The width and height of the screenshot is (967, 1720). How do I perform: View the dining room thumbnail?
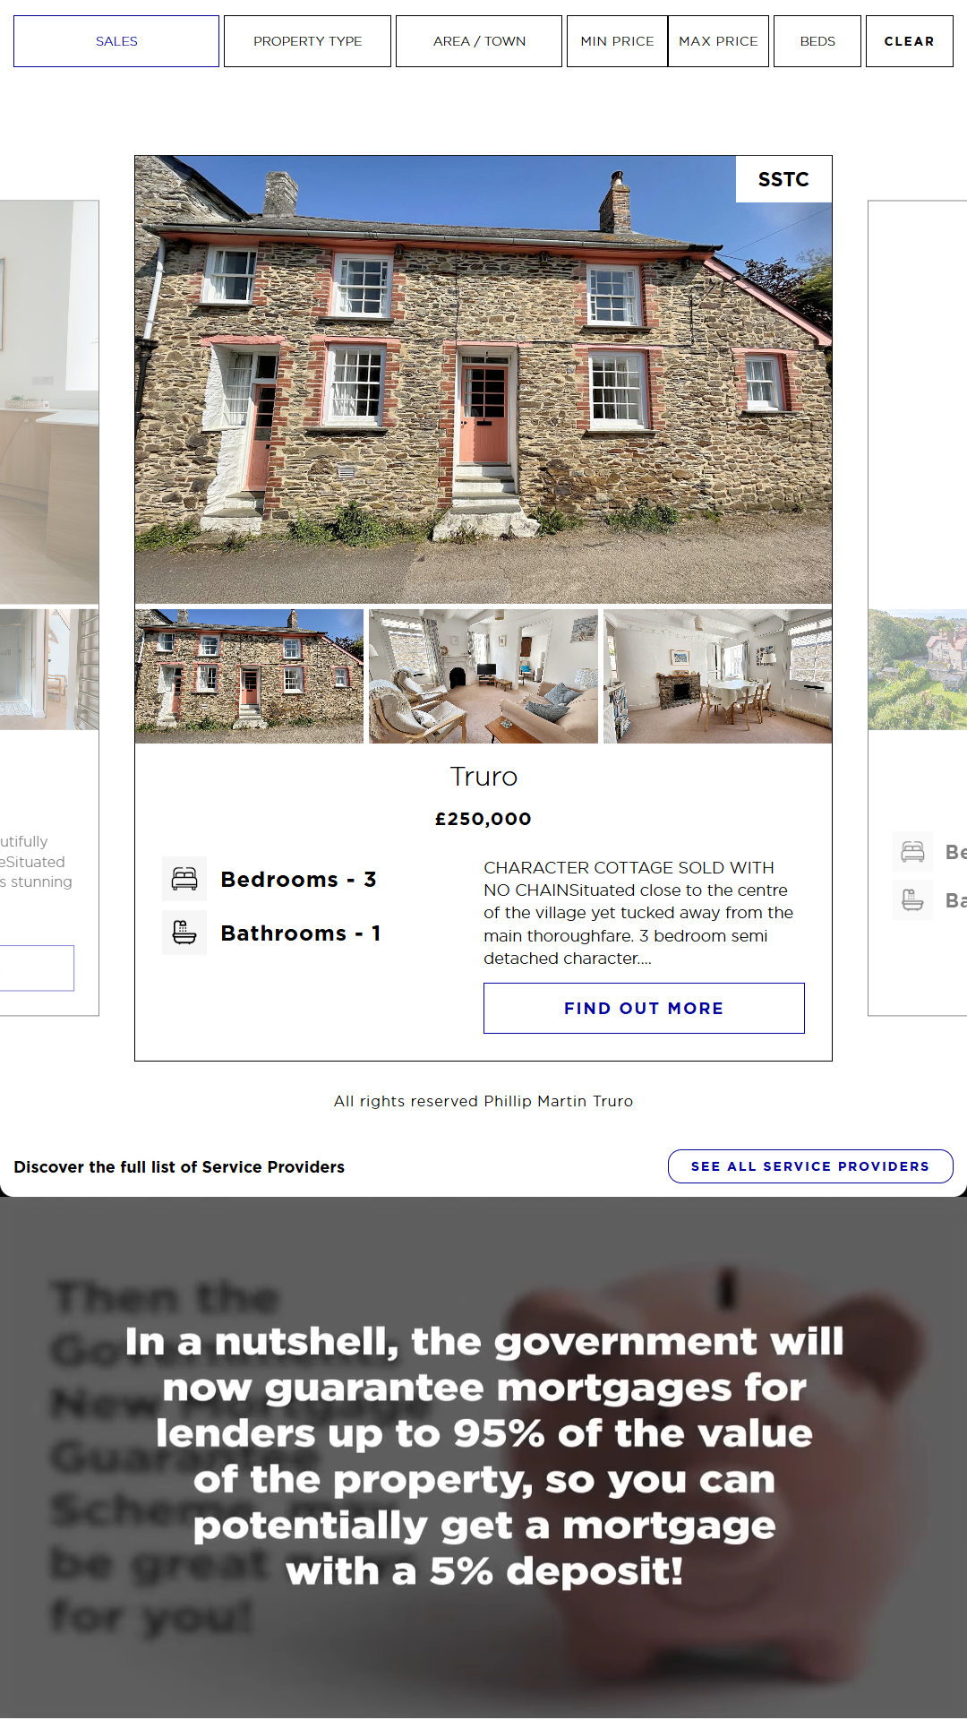click(x=717, y=676)
